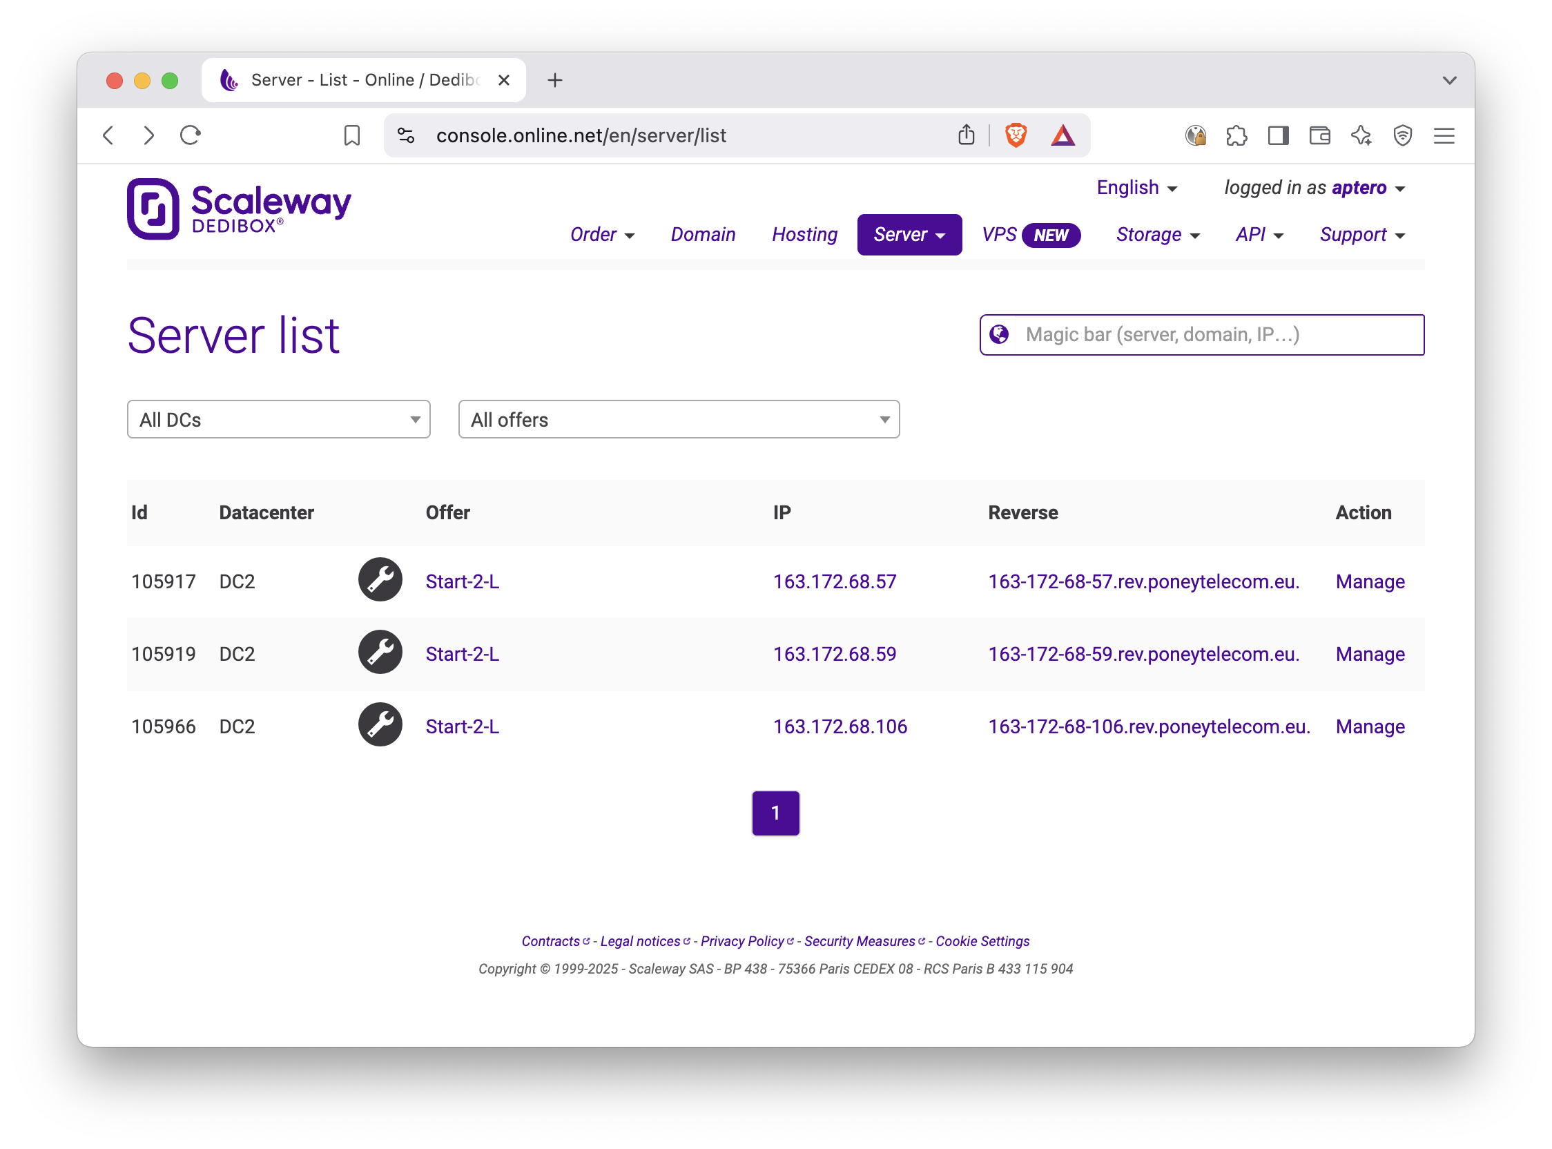Viewport: 1552px width, 1149px height.
Task: Expand the All offers dropdown
Action: pyautogui.click(x=679, y=419)
